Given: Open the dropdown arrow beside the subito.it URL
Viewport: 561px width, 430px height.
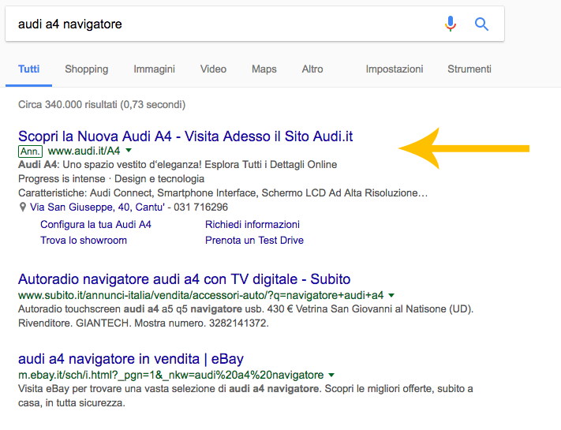Looking at the screenshot, I should 391,296.
